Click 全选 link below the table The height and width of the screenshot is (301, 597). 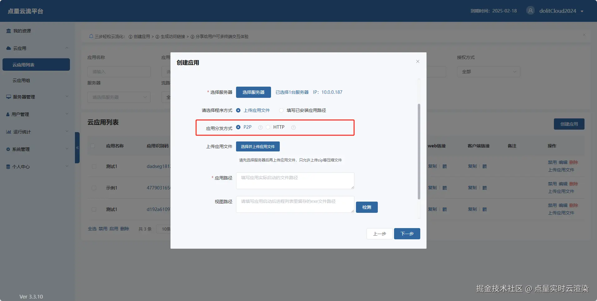tap(92, 229)
